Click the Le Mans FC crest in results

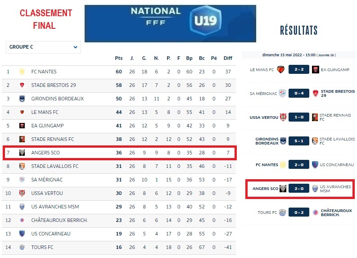280,69
